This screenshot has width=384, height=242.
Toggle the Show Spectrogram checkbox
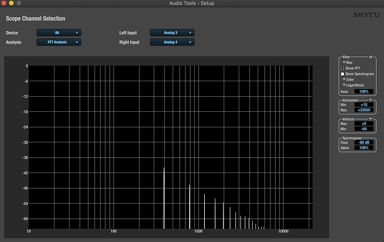coord(342,74)
